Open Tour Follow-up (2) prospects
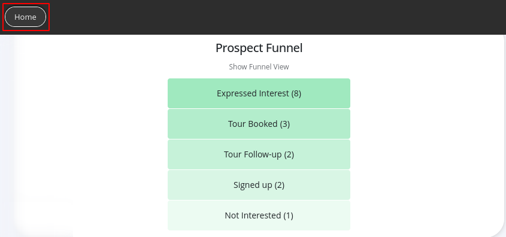The height and width of the screenshot is (237, 506). click(x=259, y=154)
